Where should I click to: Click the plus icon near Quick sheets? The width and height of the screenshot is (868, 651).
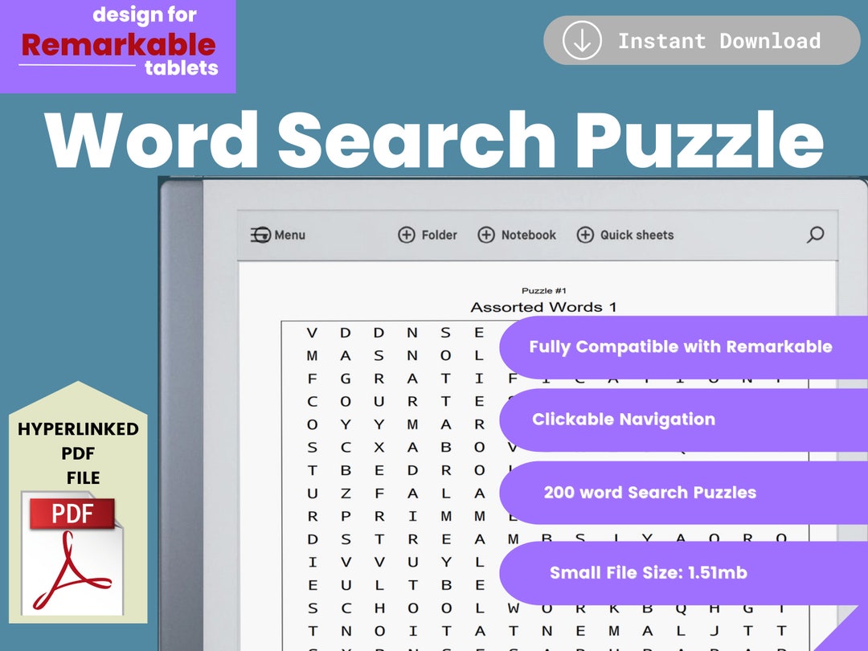tap(585, 235)
